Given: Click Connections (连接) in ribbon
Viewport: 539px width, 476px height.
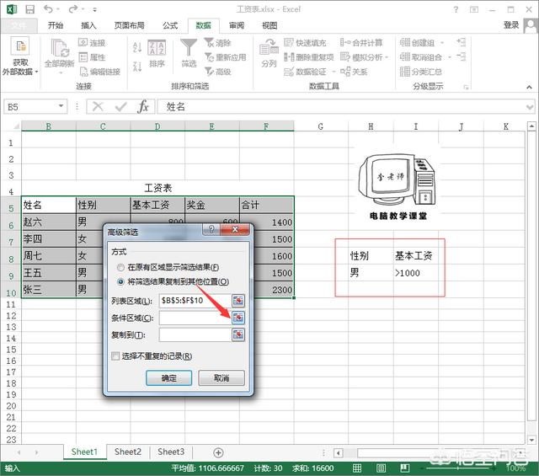Looking at the screenshot, I should coord(92,43).
